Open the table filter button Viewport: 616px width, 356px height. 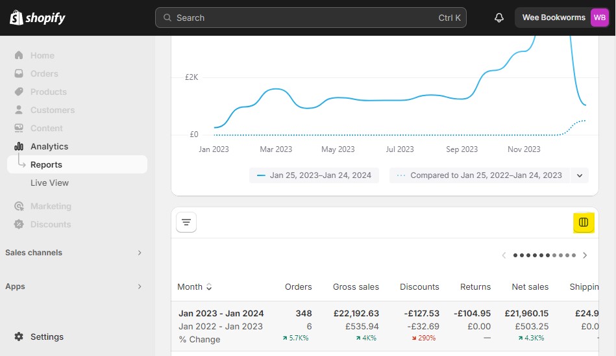186,222
